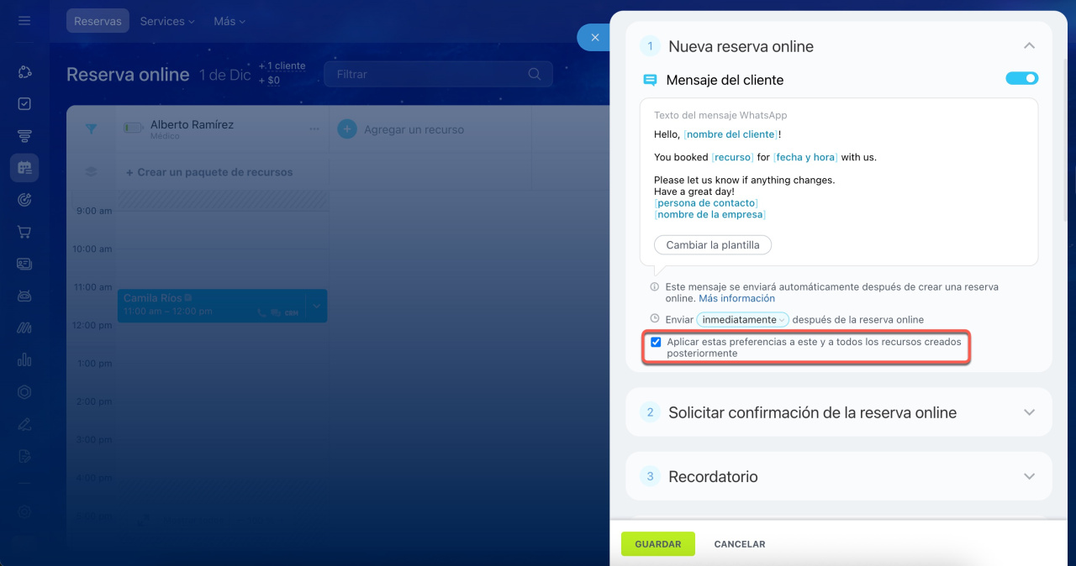Open the Services dropdown menu
Screen dimensions: 1076x566
(x=167, y=21)
